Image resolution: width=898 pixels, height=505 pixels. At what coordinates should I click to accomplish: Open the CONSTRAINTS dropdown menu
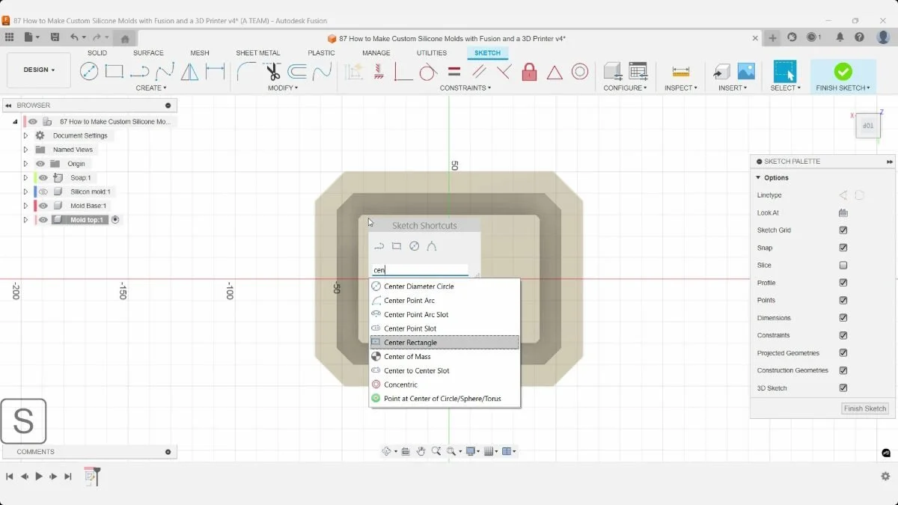(x=465, y=88)
